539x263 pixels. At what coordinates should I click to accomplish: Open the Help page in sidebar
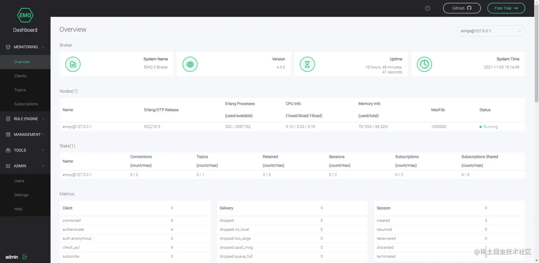pyautogui.click(x=25, y=209)
